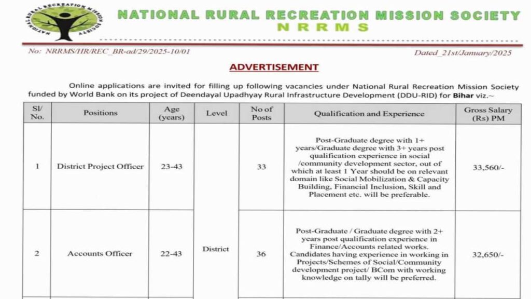The image size is (531, 299).
Task: Select the "District Project Officer" position cell
Action: 100,167
